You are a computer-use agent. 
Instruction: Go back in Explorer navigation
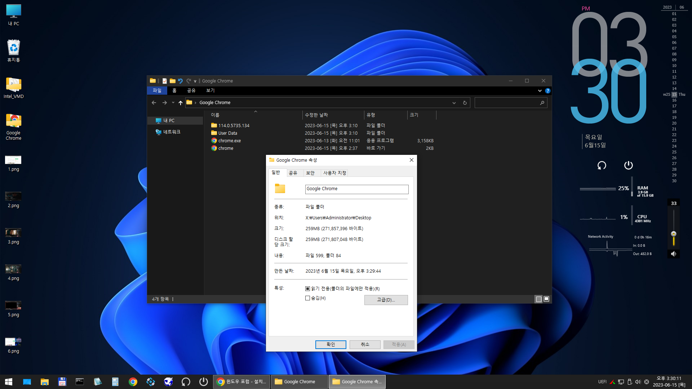click(154, 103)
